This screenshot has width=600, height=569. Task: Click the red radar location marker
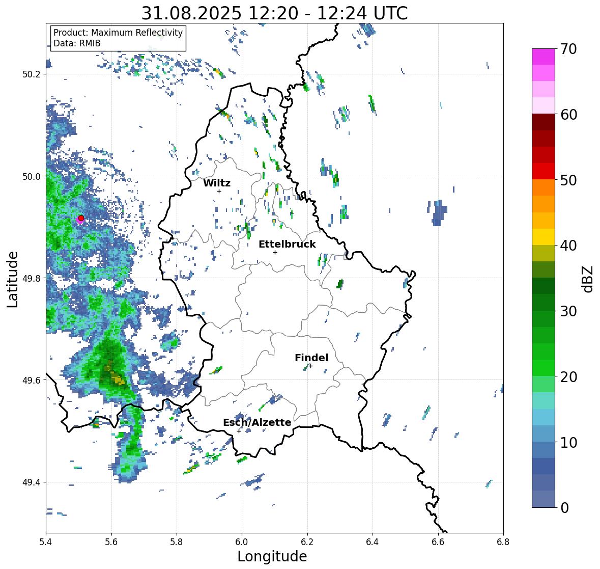[x=81, y=218]
